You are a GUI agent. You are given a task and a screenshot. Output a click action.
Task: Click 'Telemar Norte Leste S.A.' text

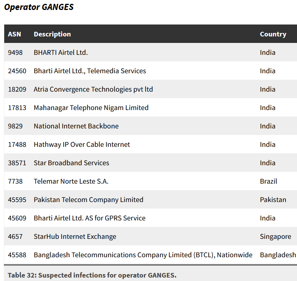(71, 181)
